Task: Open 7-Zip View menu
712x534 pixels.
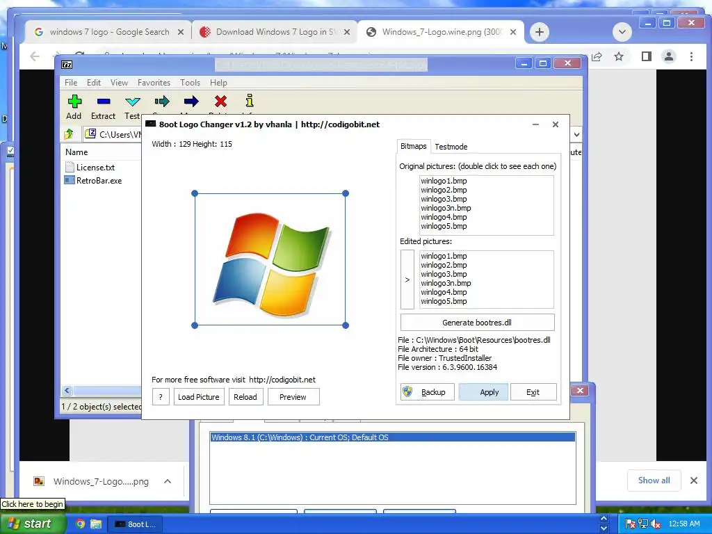Action: (119, 83)
